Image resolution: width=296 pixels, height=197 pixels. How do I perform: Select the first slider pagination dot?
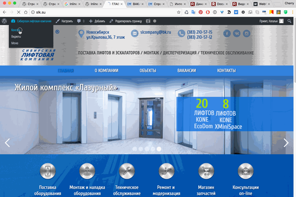click(x=134, y=149)
